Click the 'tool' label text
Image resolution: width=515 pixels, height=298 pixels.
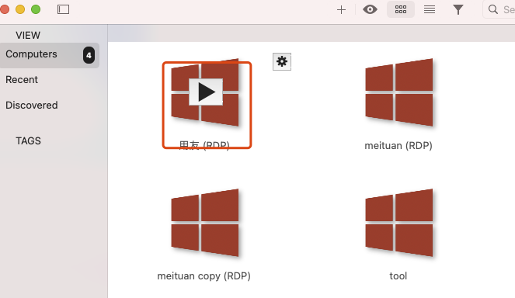[x=398, y=276]
